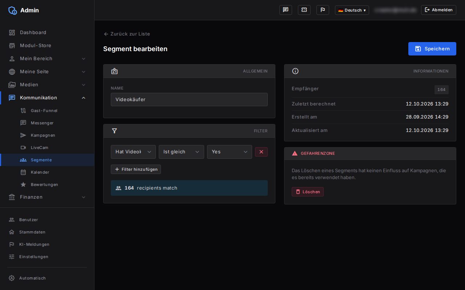Expand the Medien section
Image resolution: width=465 pixels, height=290 pixels.
[x=47, y=84]
